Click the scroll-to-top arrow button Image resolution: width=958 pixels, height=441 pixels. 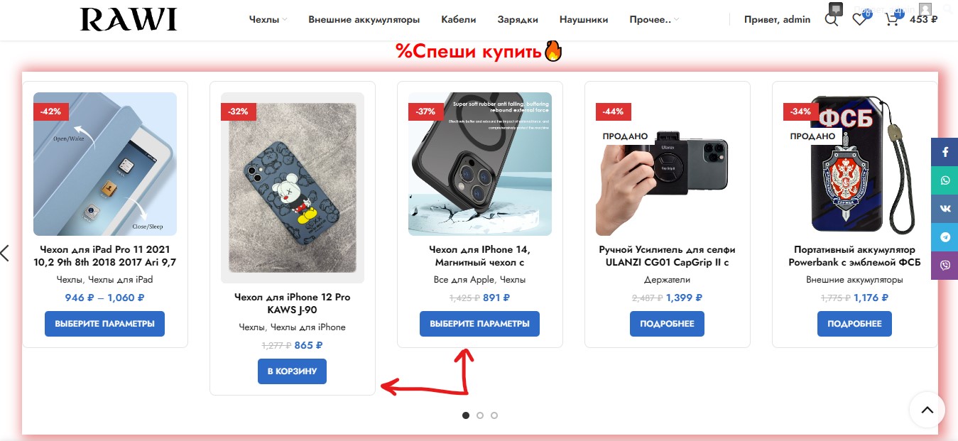point(926,410)
